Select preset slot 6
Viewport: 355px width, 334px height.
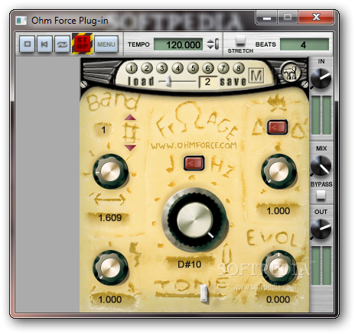point(208,68)
